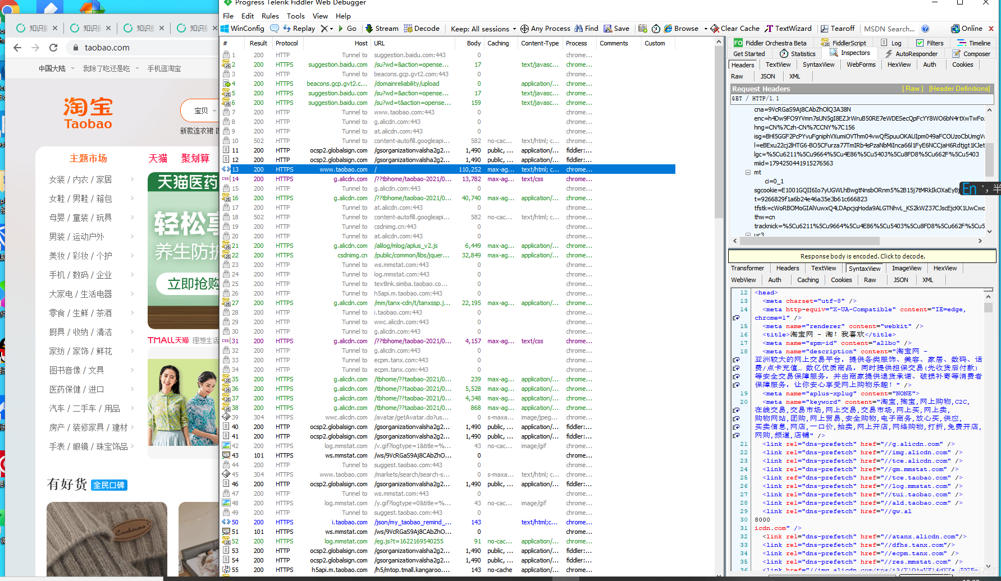Click the browser reload button

click(x=53, y=48)
